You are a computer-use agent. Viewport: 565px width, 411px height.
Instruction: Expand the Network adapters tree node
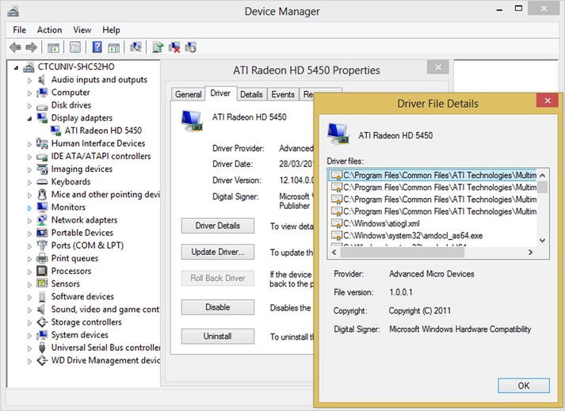click(x=29, y=220)
